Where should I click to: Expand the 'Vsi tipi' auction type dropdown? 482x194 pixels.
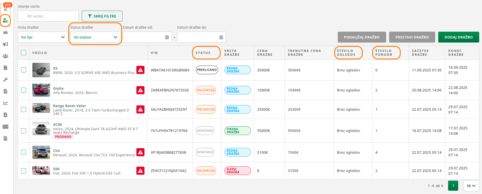pos(43,37)
